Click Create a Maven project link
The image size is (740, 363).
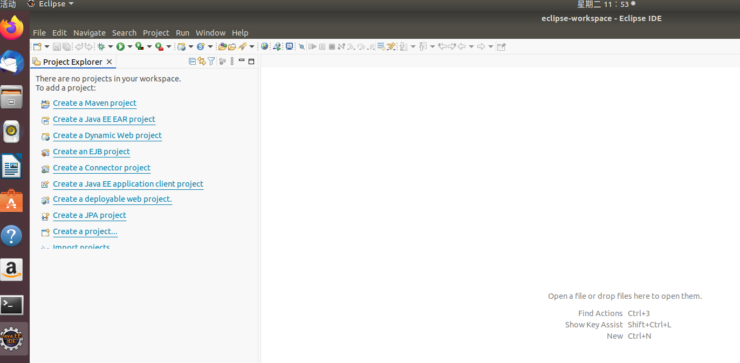click(94, 103)
